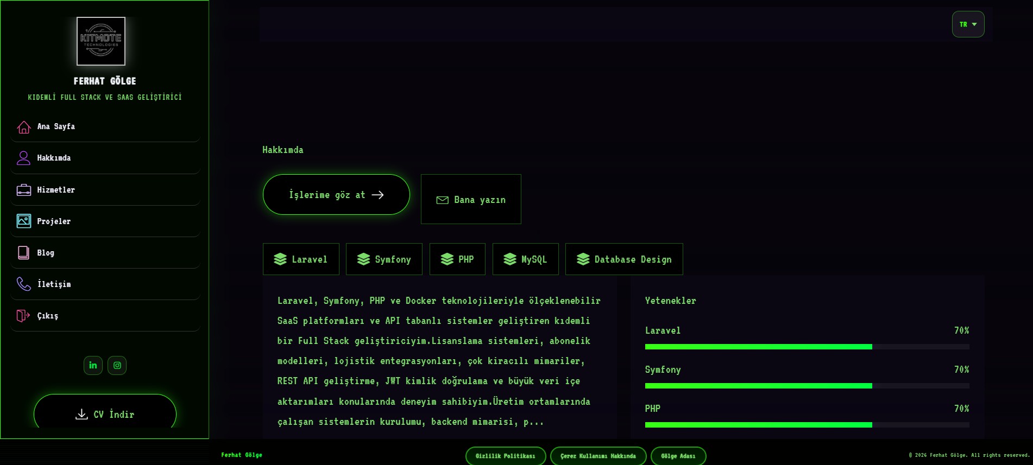Click the about paragraph starting 'Laravel, Symfony, PHP ve Docker'

(439, 361)
